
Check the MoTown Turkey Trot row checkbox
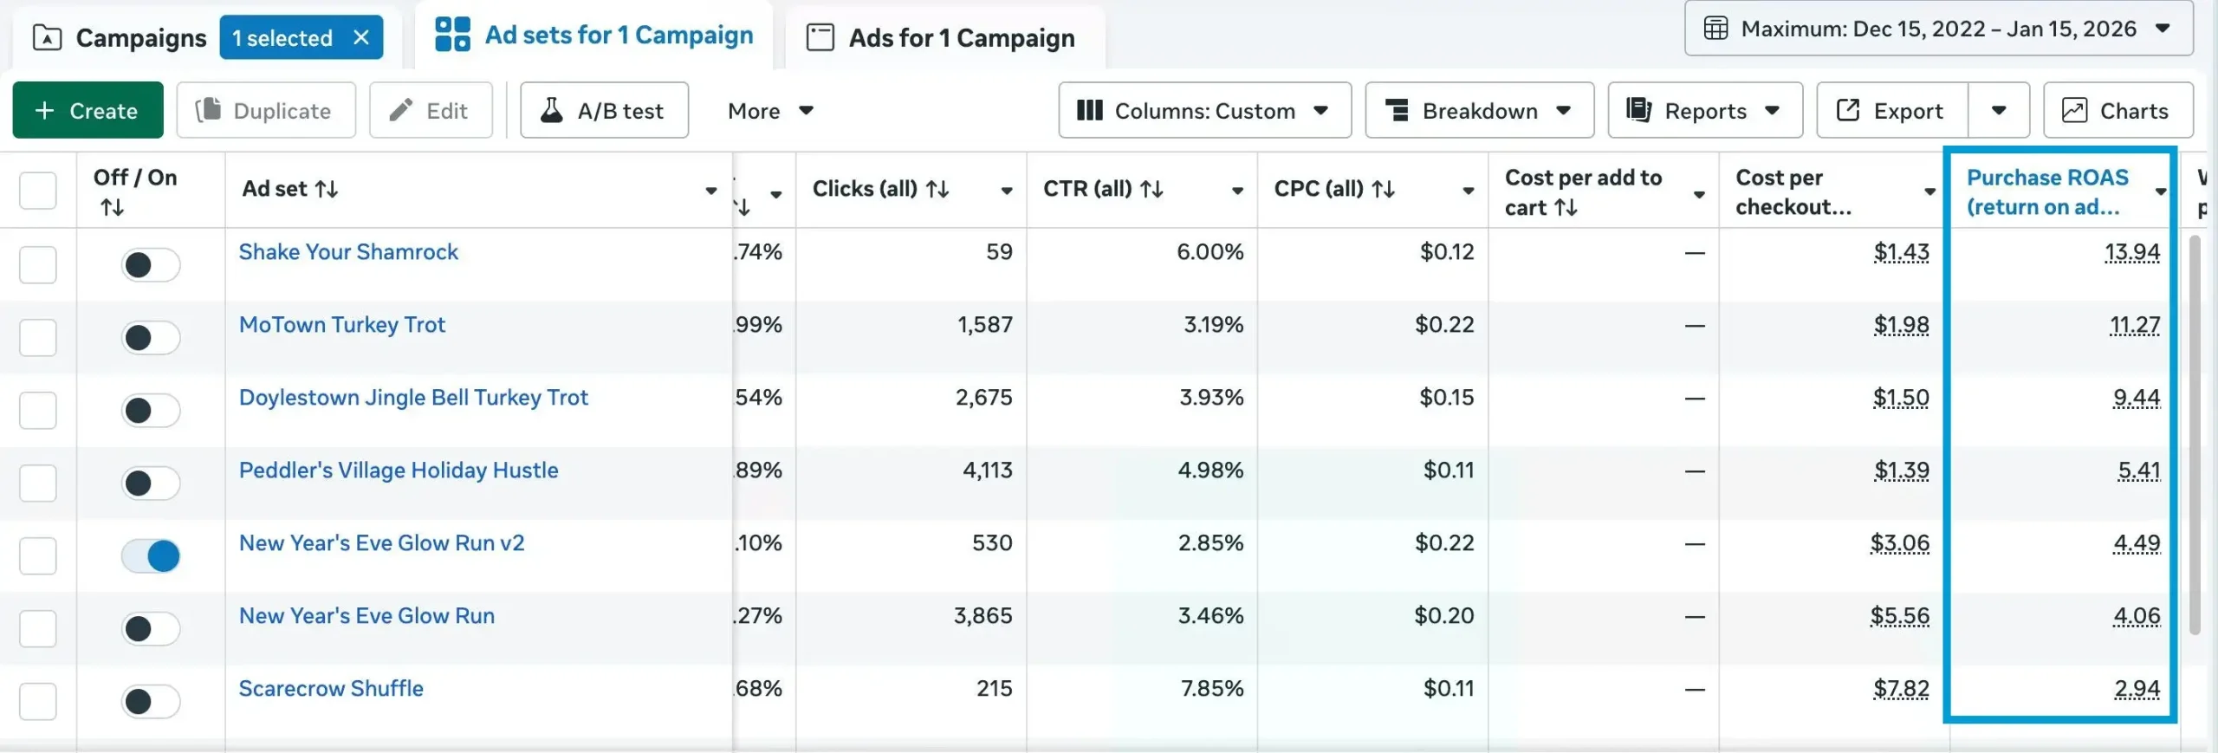(x=38, y=338)
